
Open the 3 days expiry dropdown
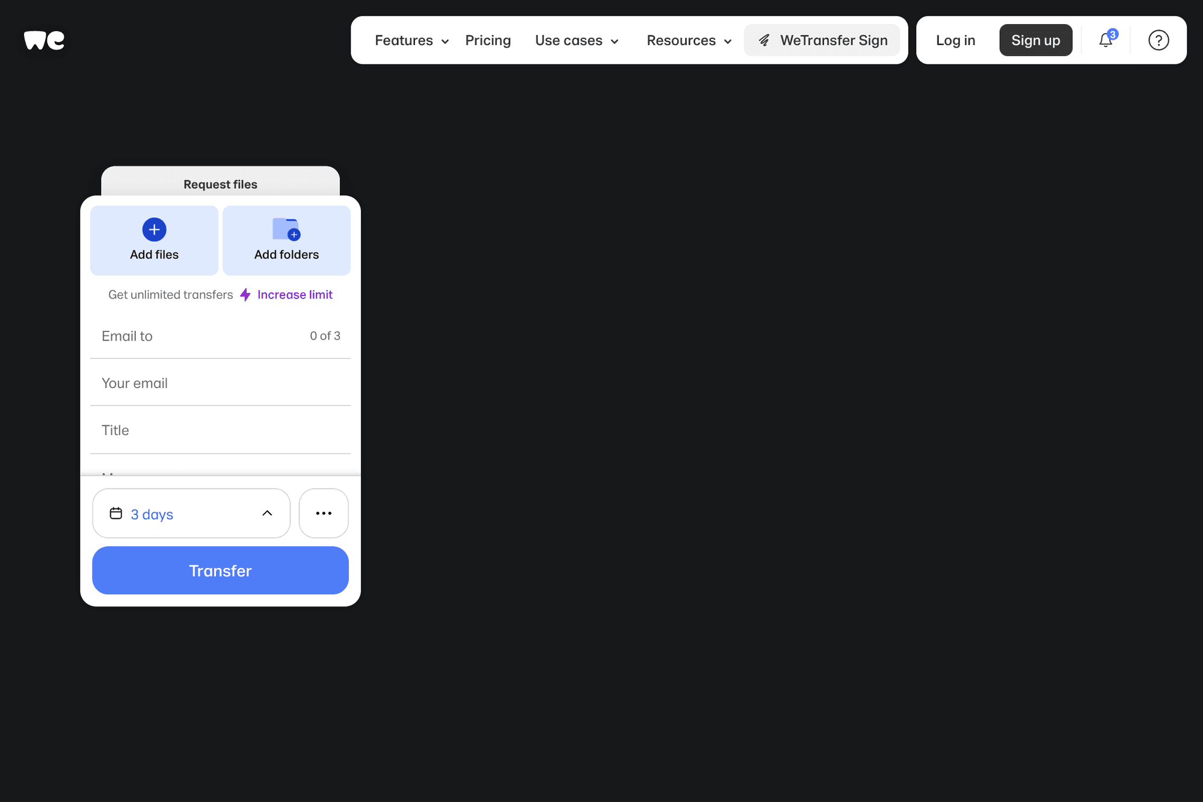191,513
